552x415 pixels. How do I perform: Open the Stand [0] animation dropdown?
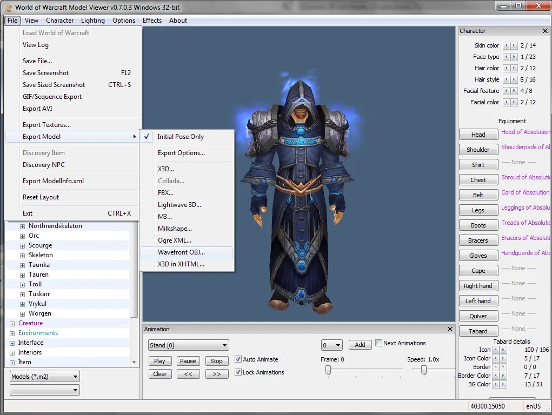(188, 345)
